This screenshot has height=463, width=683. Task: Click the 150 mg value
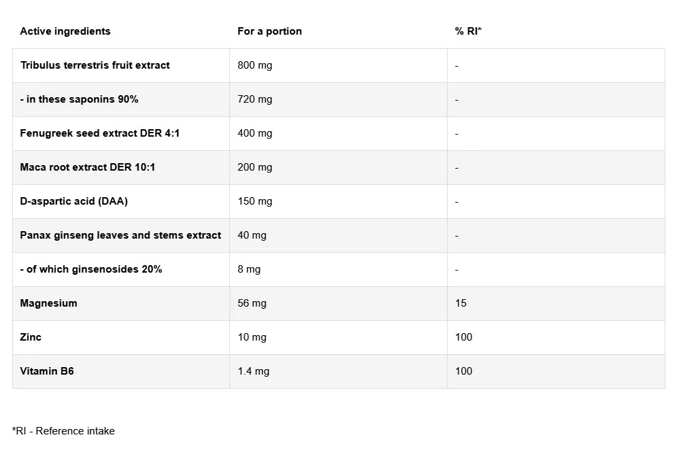tap(254, 201)
